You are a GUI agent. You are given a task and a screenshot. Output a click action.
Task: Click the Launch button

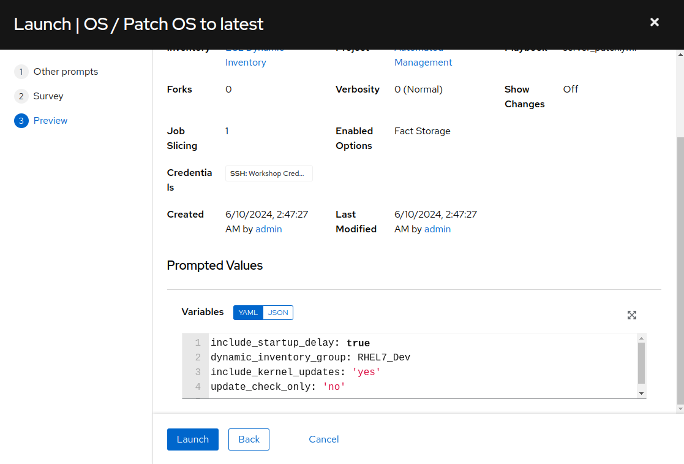(x=193, y=439)
